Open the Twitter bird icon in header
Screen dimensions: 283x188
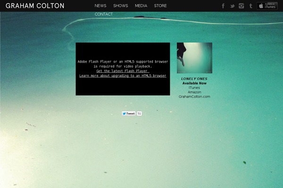(x=232, y=6)
